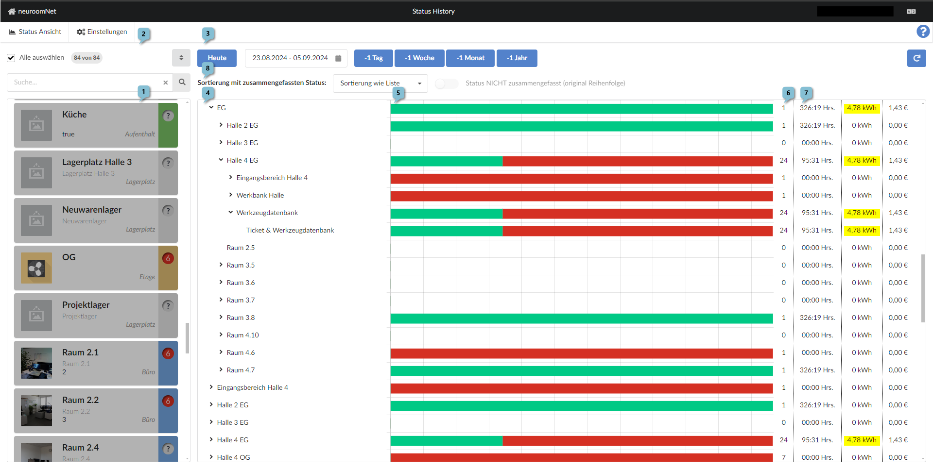Viewport: 933px width, 469px height.
Task: Open the blue help question mark icon
Action: (923, 32)
